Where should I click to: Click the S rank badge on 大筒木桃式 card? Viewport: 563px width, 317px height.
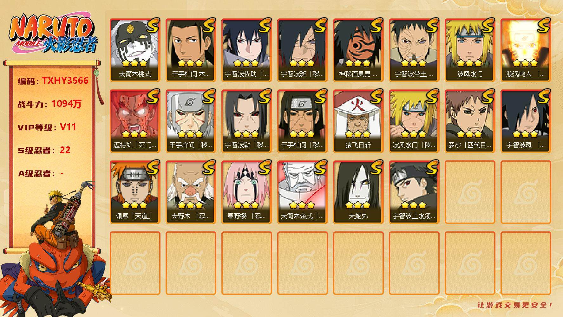coord(153,25)
